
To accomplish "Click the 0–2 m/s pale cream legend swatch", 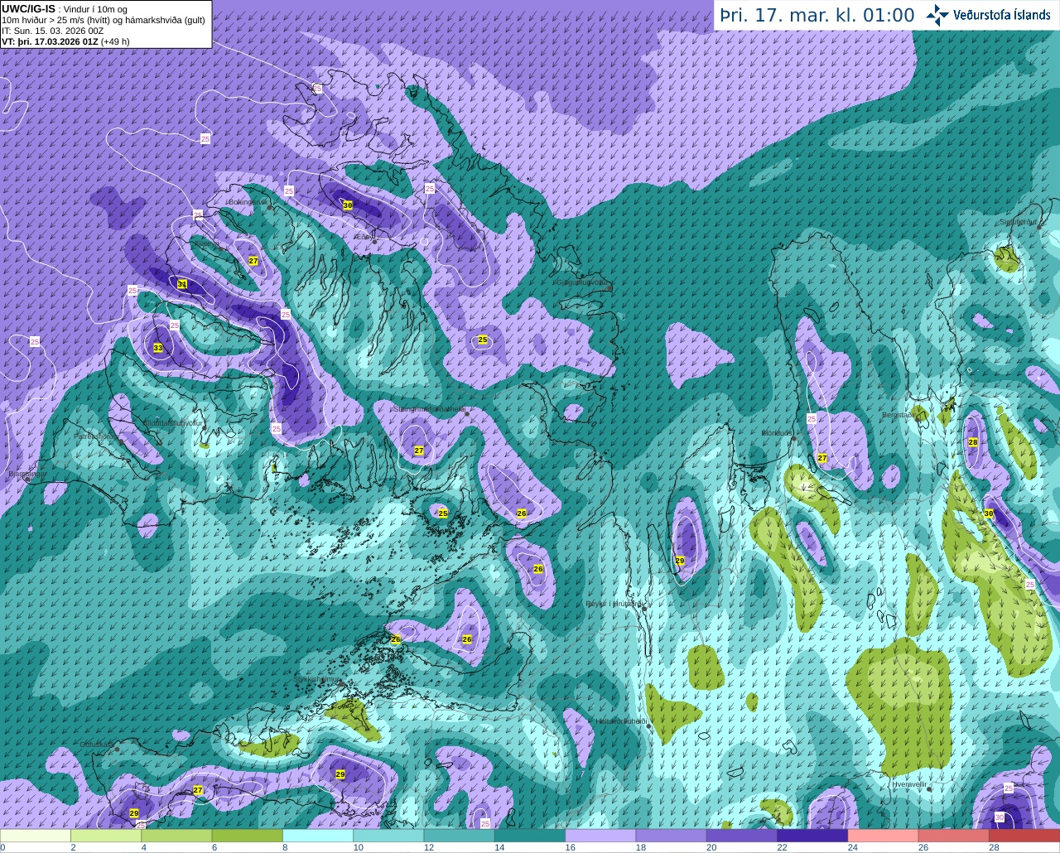I will tap(36, 836).
